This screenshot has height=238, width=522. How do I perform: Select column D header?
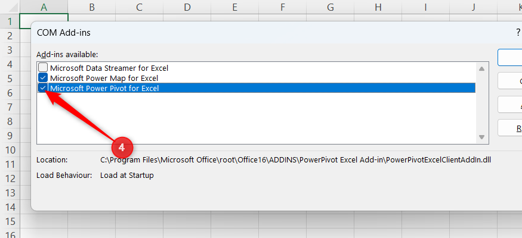pos(187,7)
